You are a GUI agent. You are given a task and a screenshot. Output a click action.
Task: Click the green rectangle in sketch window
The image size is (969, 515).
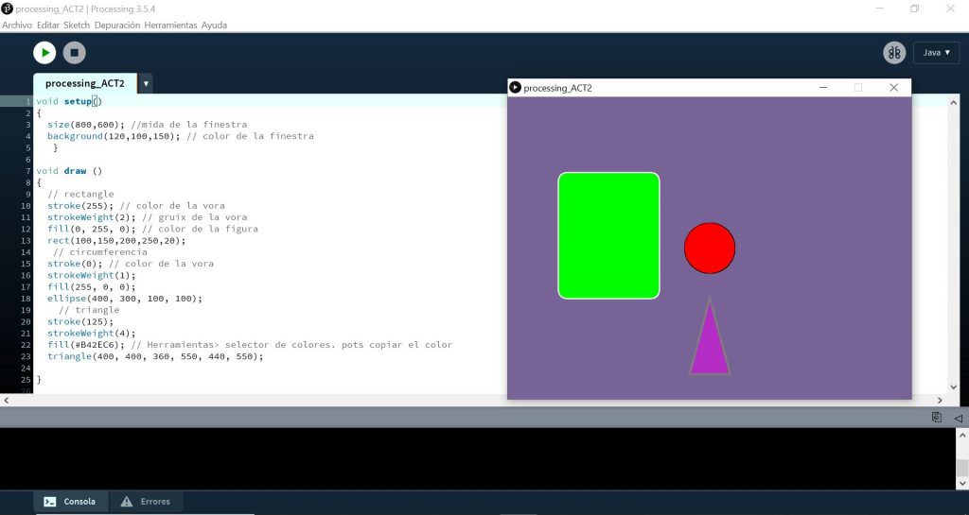(x=608, y=235)
